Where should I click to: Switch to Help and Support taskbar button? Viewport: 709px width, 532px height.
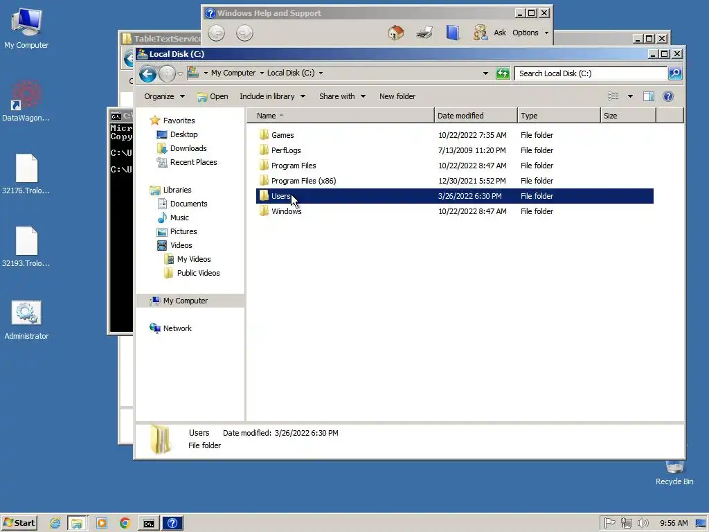172,524
